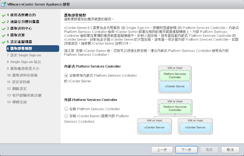Viewport: 244px width, 156px height.
Task: Click step 9 選取應用裝置大小
Action: (23, 68)
